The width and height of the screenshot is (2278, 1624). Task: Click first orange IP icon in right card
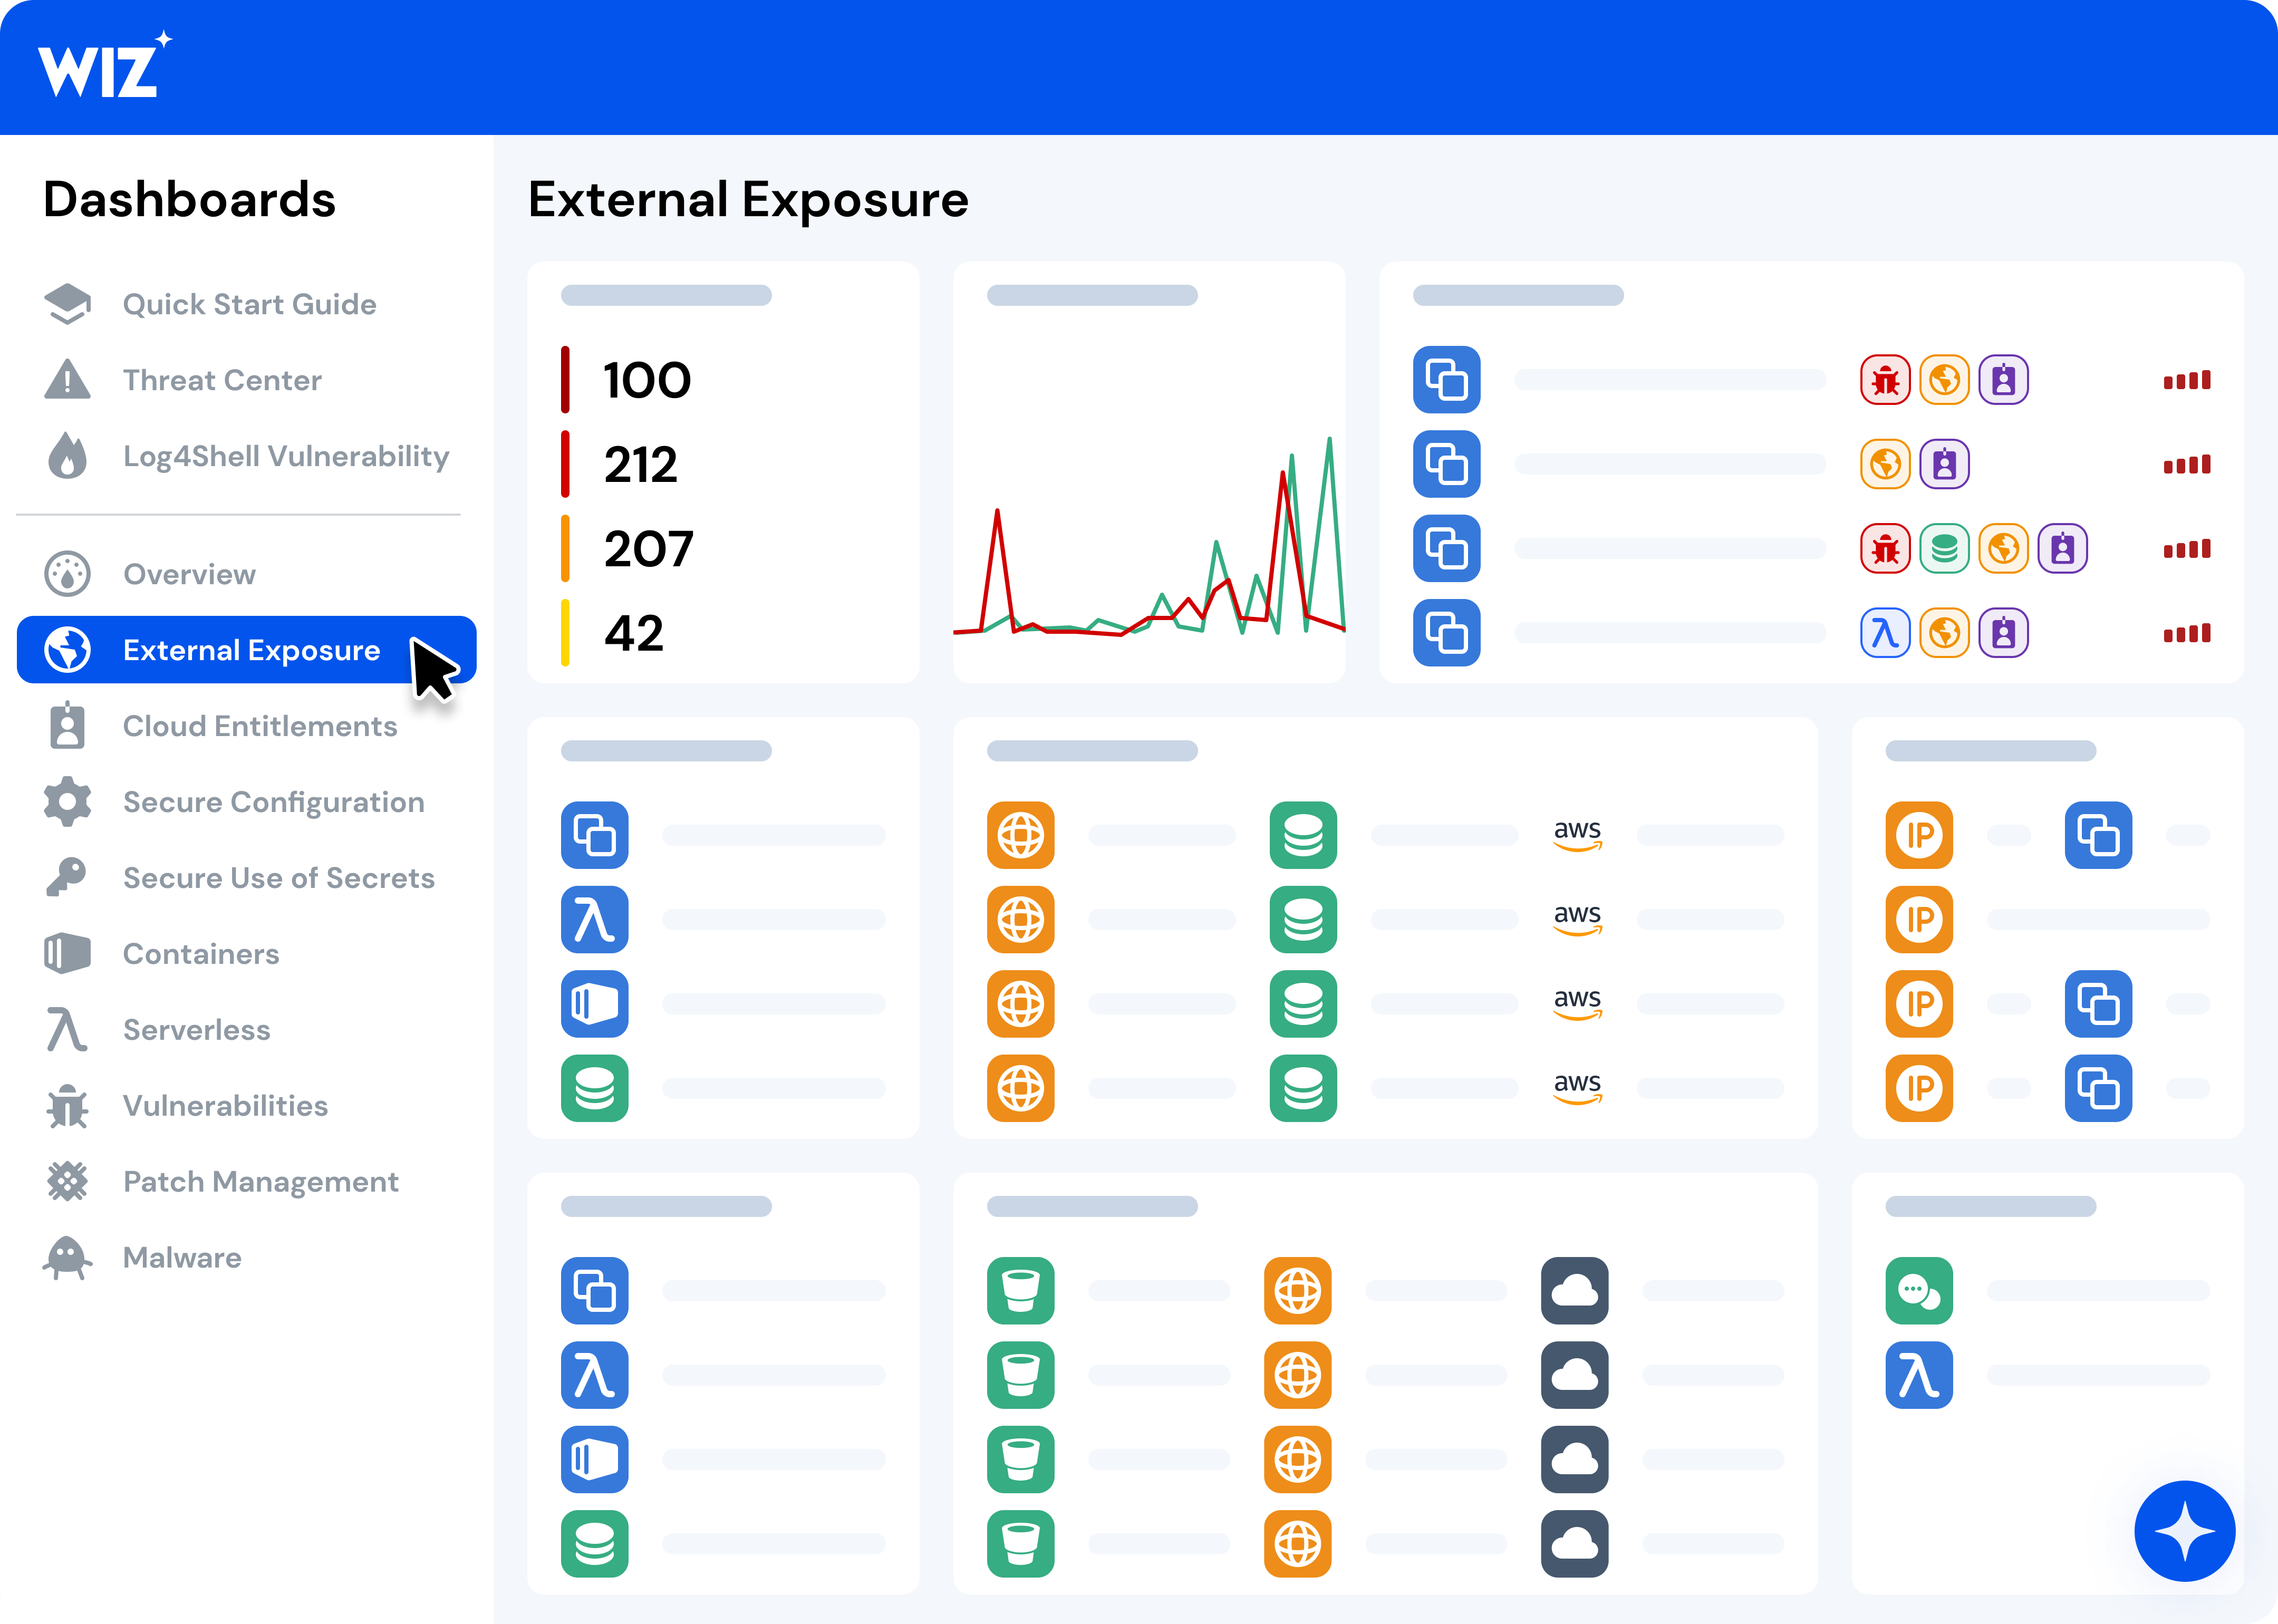point(1919,835)
